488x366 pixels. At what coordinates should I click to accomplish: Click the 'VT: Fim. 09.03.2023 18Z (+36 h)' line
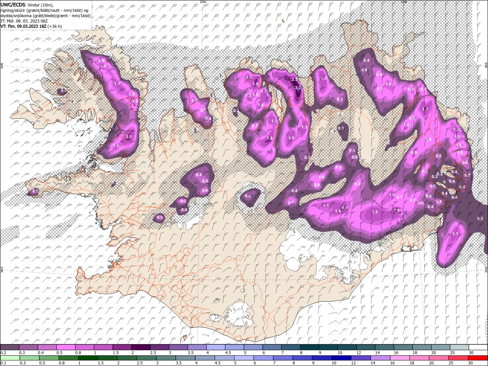click(31, 26)
